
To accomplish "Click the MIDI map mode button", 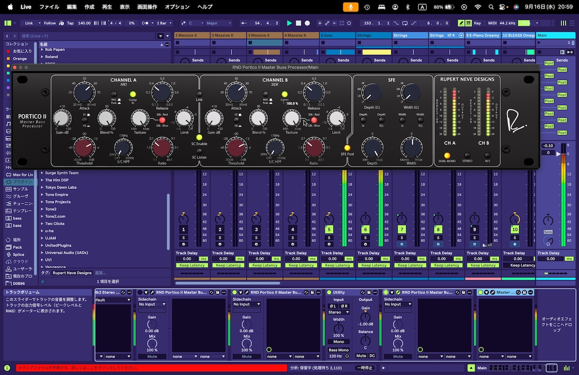I will coord(492,23).
